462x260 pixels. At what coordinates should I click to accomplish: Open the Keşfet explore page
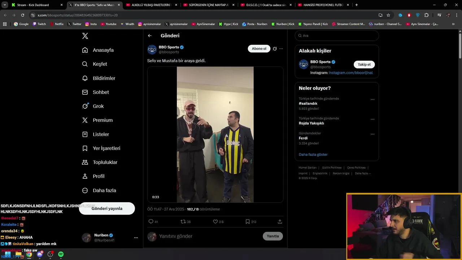95,64
